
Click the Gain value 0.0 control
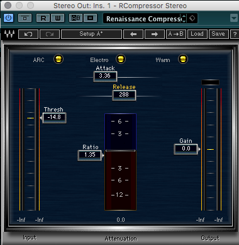pyautogui.click(x=186, y=149)
